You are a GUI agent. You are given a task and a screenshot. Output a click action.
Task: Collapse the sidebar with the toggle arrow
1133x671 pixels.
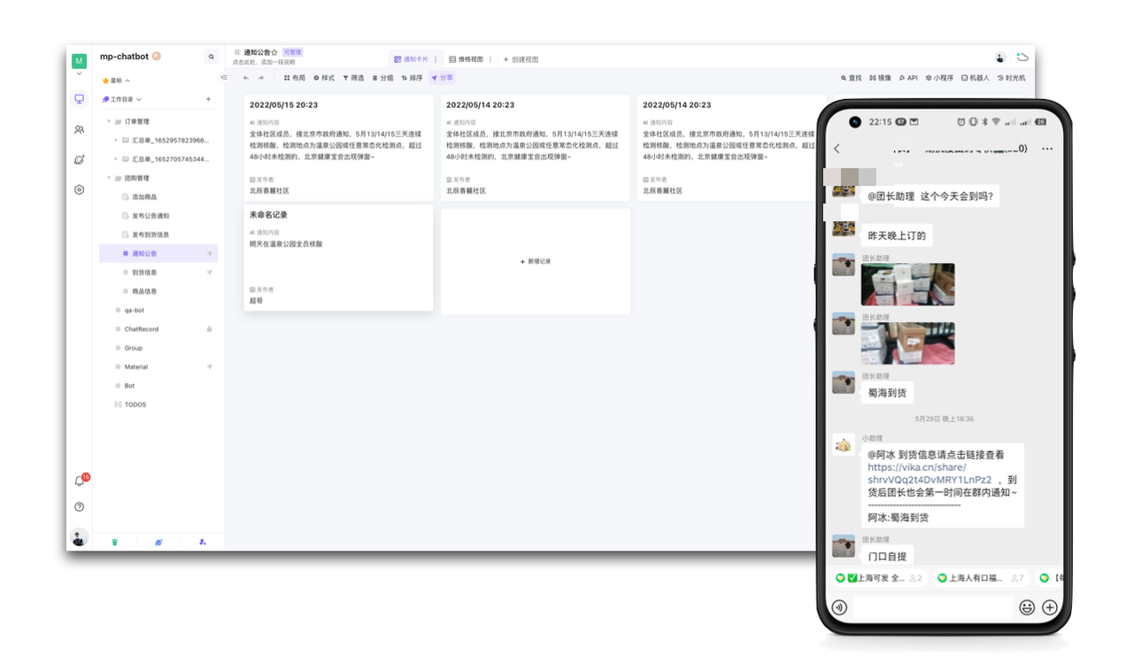(x=224, y=78)
